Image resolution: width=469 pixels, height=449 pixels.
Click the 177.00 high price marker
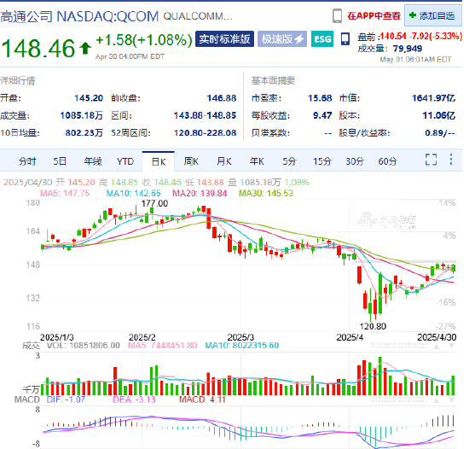[154, 203]
